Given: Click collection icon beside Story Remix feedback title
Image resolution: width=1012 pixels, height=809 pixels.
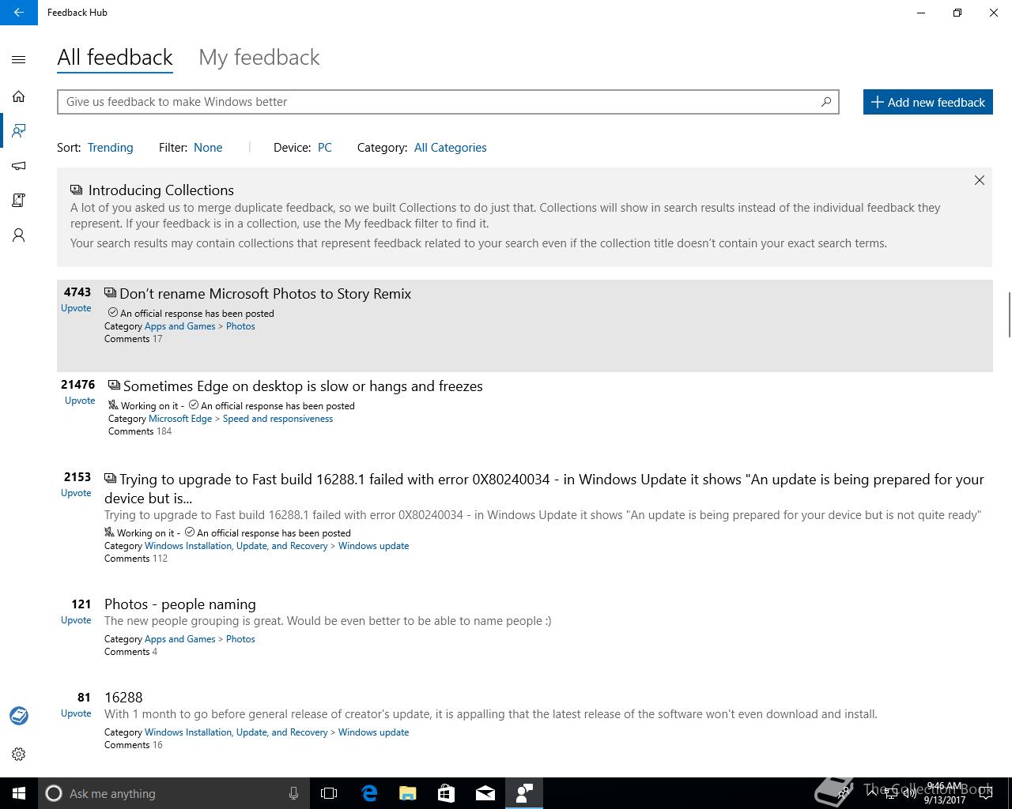Looking at the screenshot, I should tap(110, 293).
